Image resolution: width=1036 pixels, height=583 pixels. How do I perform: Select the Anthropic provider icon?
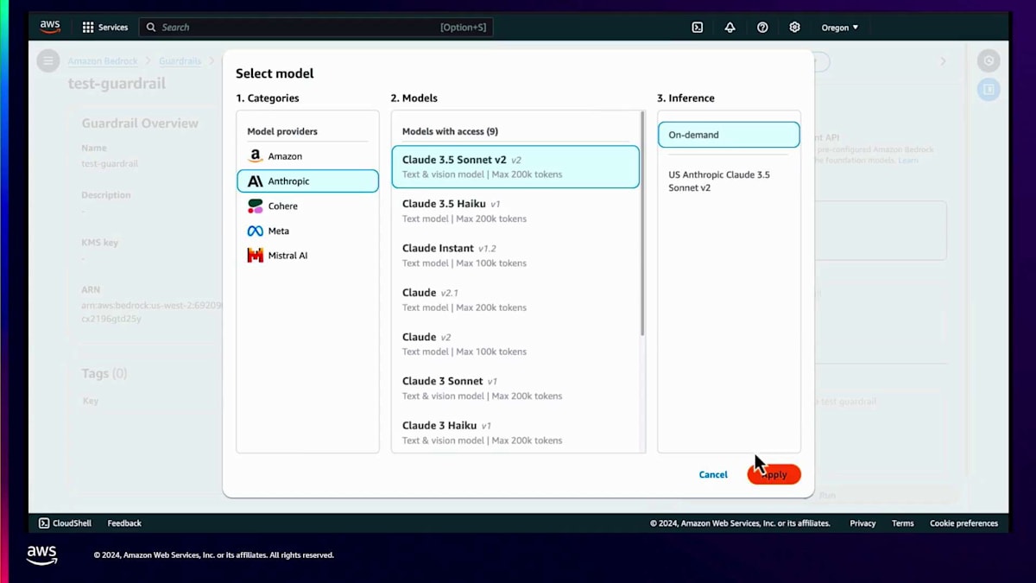click(256, 181)
